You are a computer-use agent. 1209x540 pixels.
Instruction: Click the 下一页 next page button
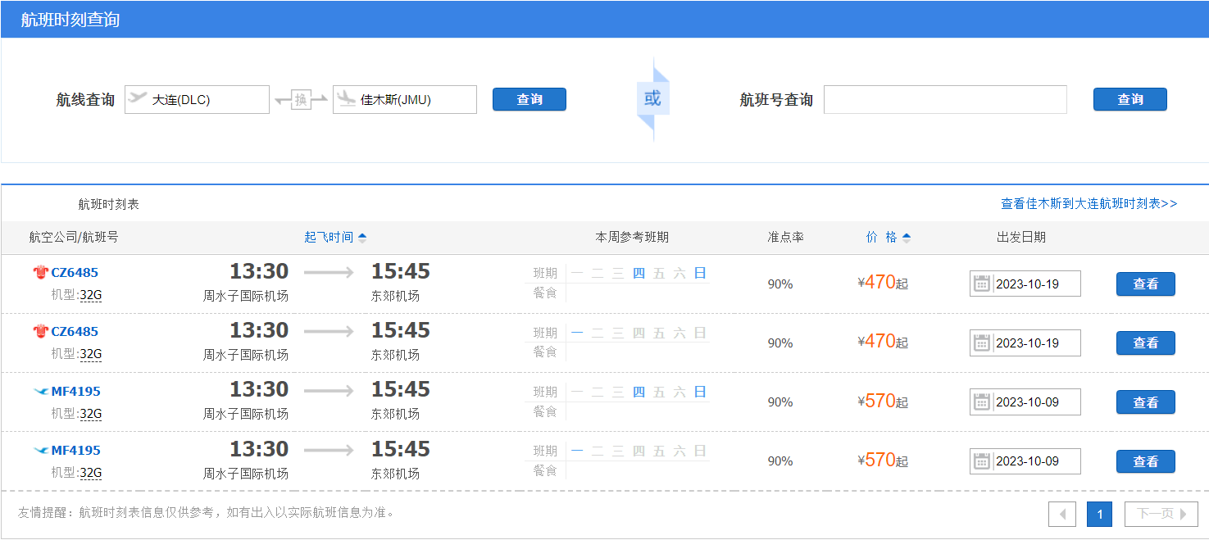pos(1161,514)
